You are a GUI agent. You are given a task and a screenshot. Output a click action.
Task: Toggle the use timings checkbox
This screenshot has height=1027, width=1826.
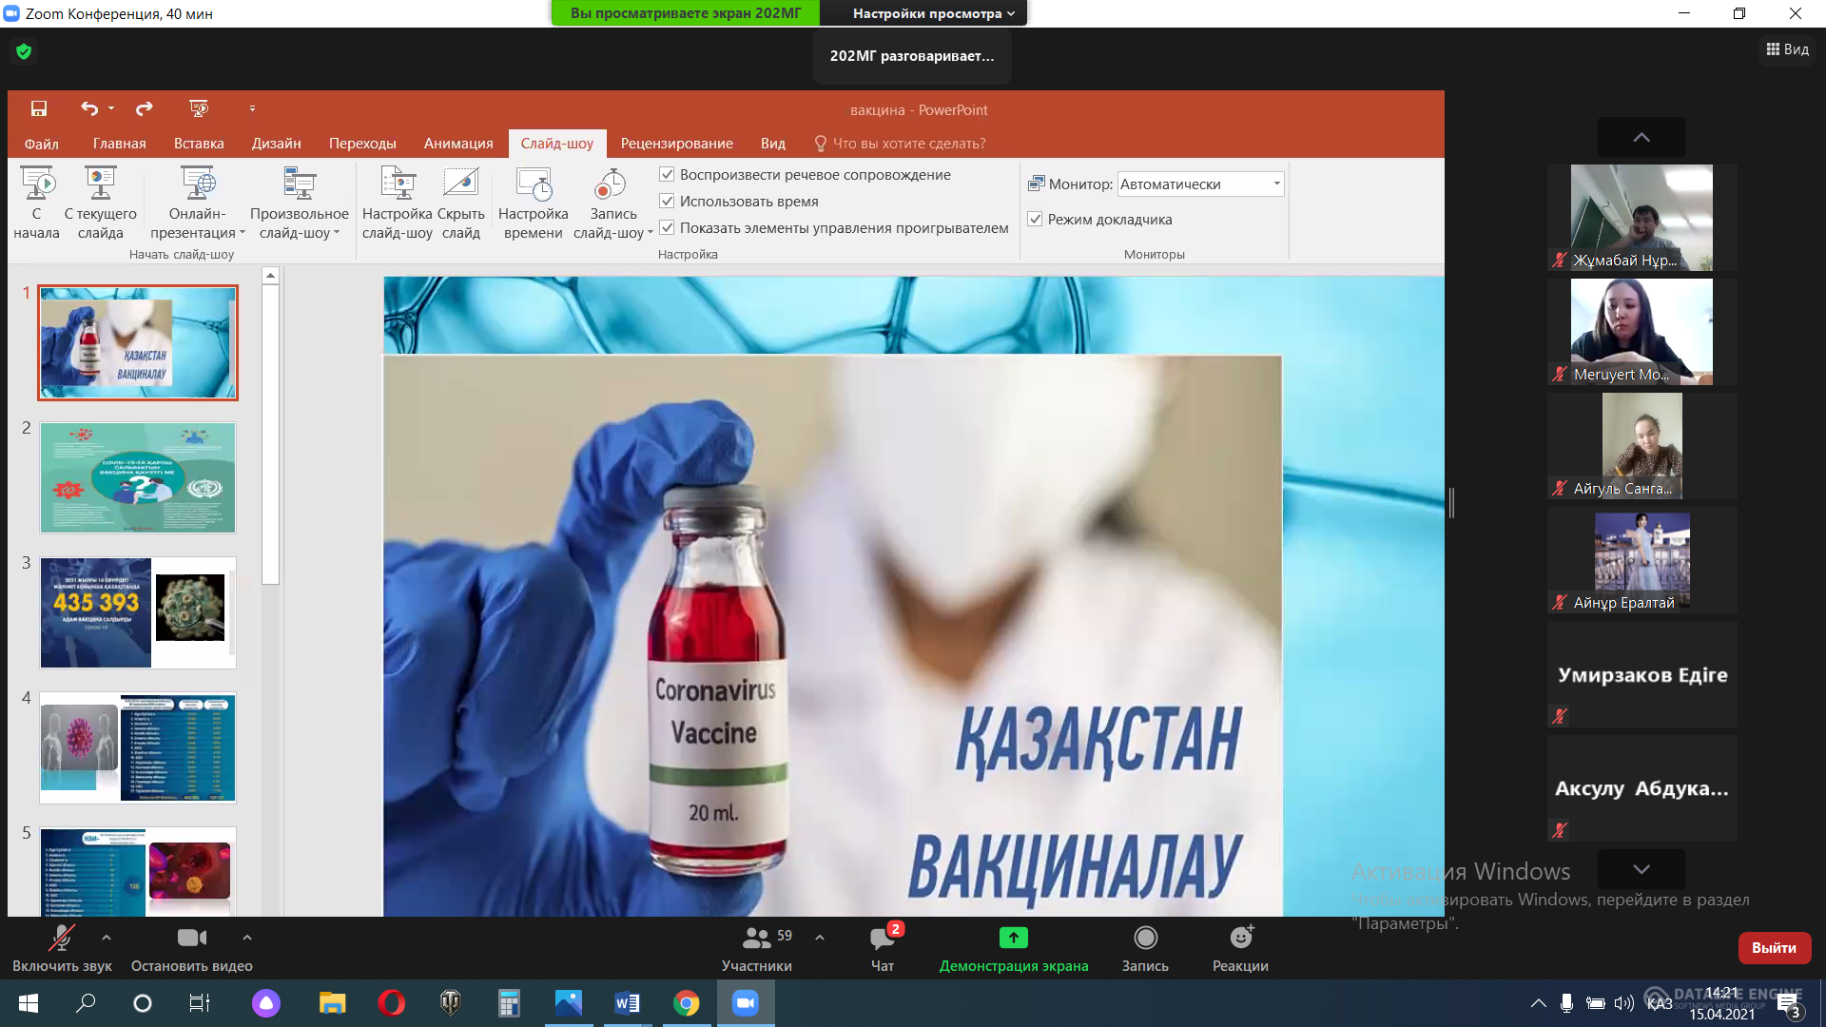pos(667,202)
